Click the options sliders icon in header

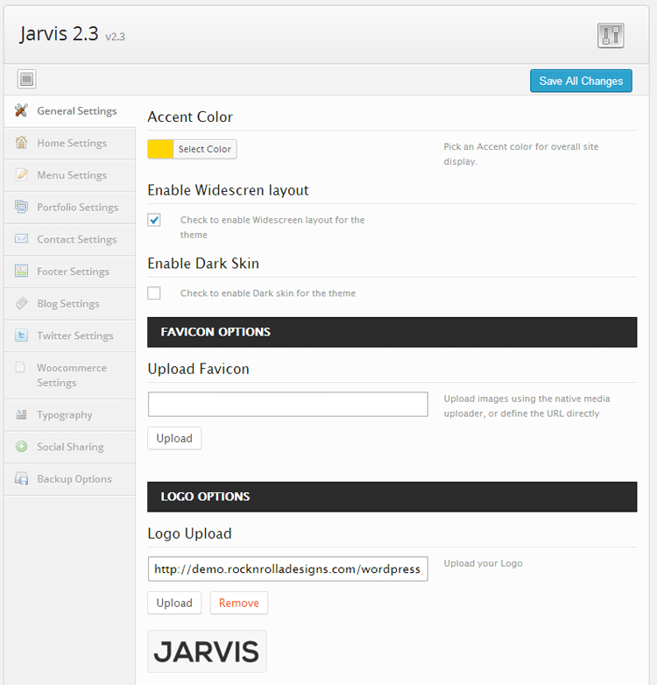pos(611,35)
